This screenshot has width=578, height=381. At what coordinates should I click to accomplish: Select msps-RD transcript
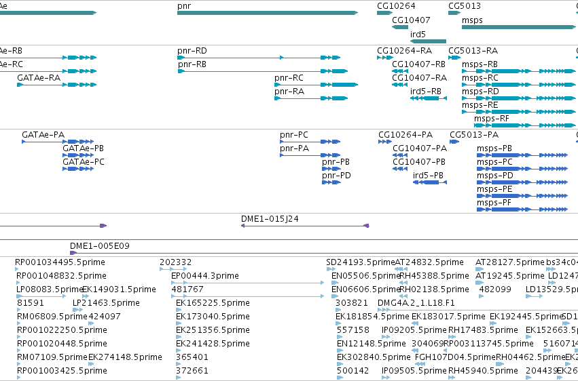tap(519, 98)
